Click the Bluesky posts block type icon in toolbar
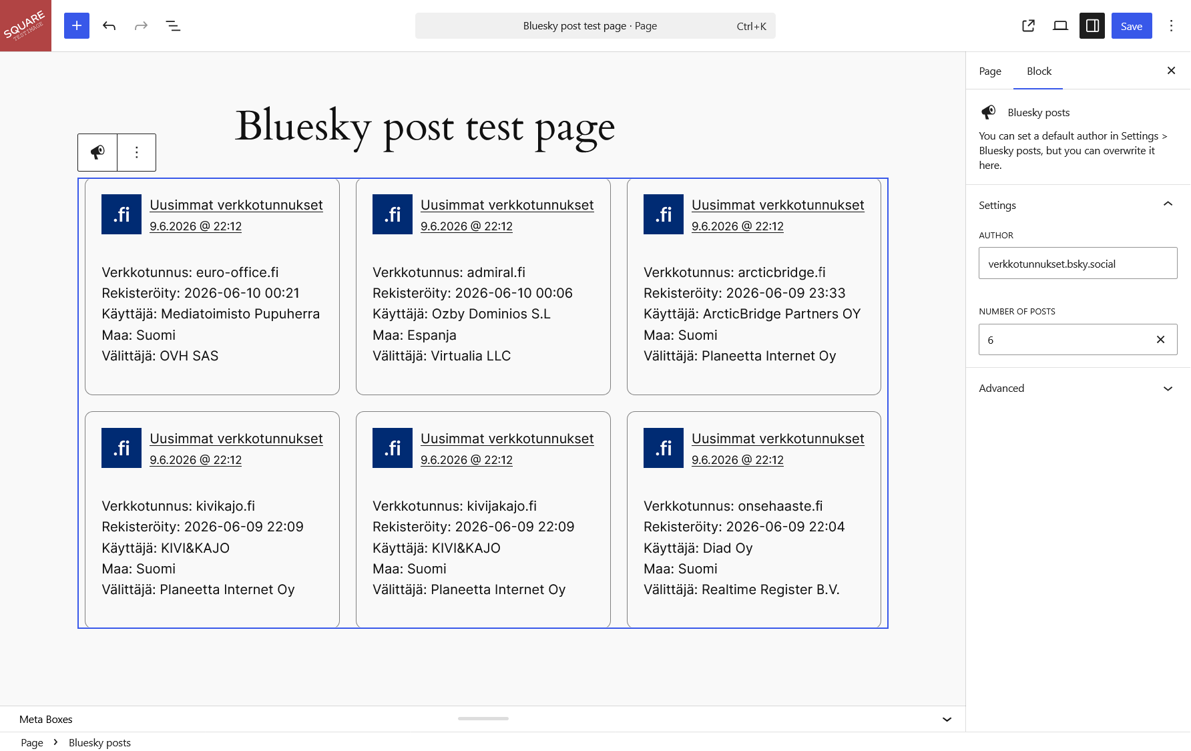Image resolution: width=1191 pixels, height=751 pixels. tap(97, 152)
